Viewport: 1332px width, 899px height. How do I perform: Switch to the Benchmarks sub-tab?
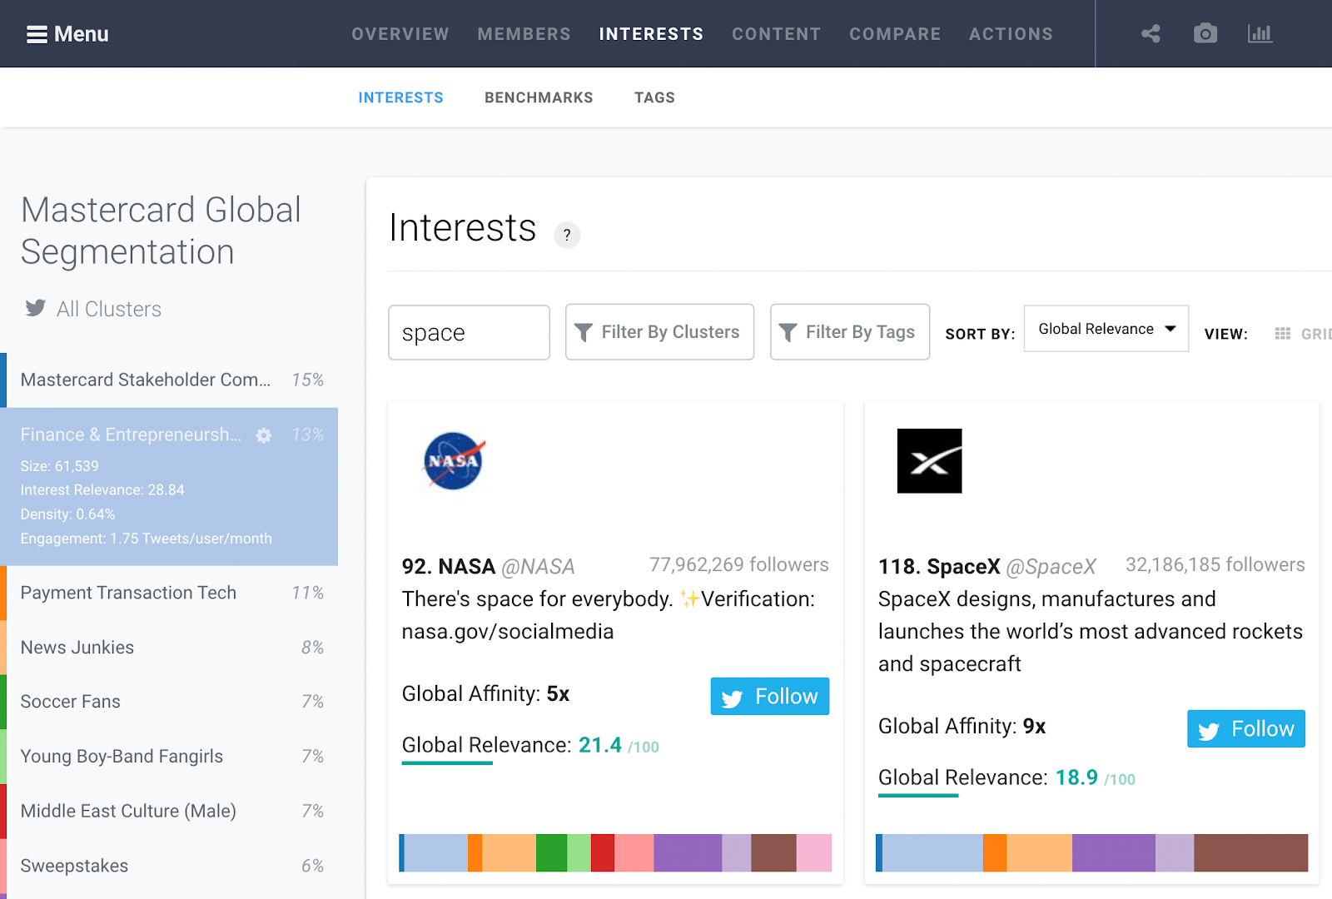point(539,97)
